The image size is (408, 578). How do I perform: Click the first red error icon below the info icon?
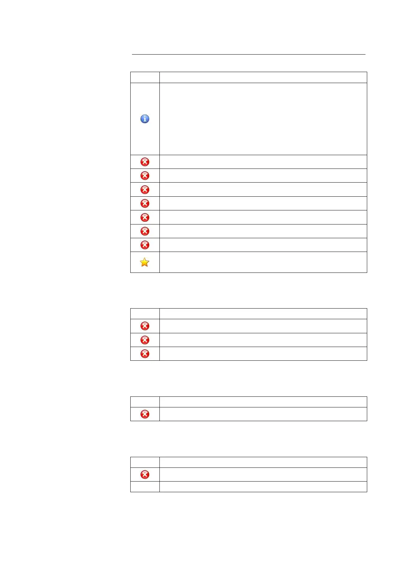[x=145, y=162]
